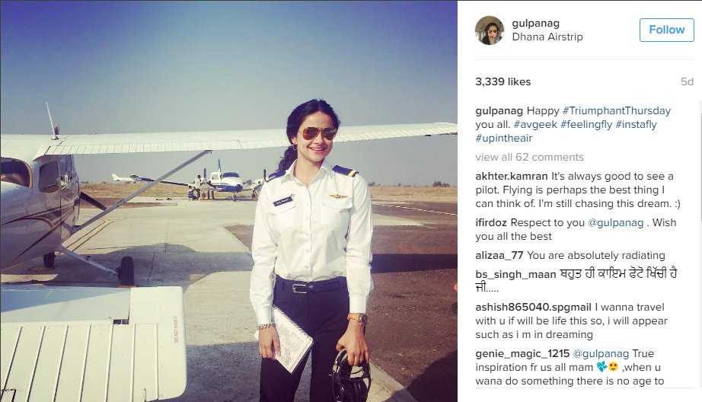Open the #TriumphantThursday hashtag
The height and width of the screenshot is (402, 702).
617,110
